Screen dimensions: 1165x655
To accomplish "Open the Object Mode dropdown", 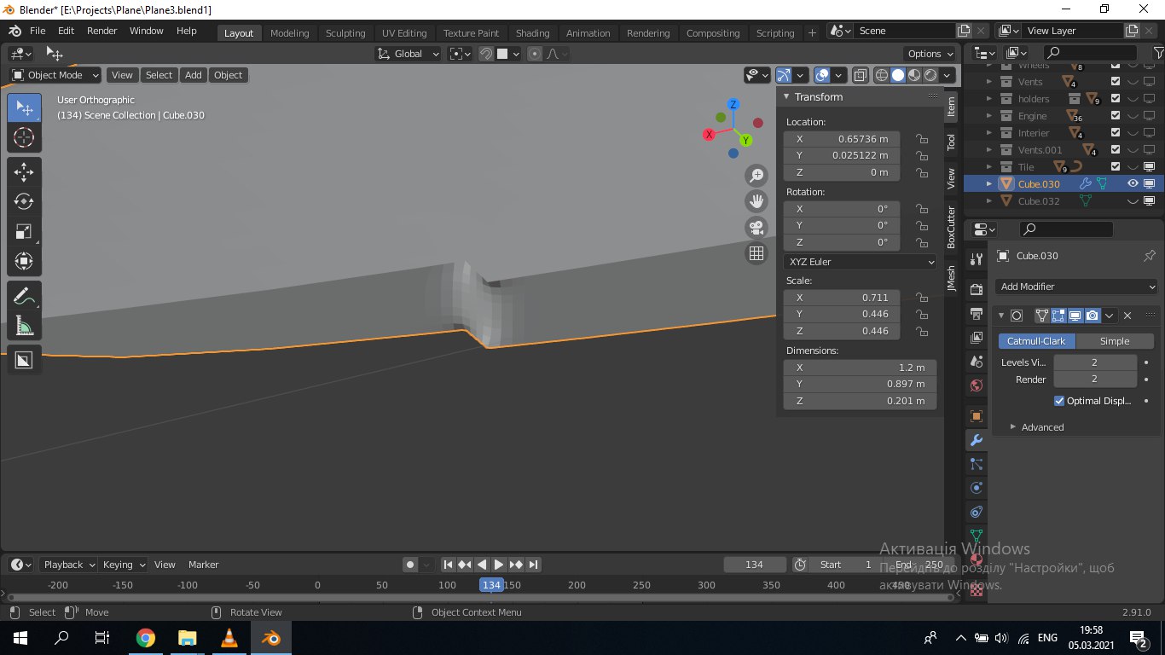I will tap(55, 75).
